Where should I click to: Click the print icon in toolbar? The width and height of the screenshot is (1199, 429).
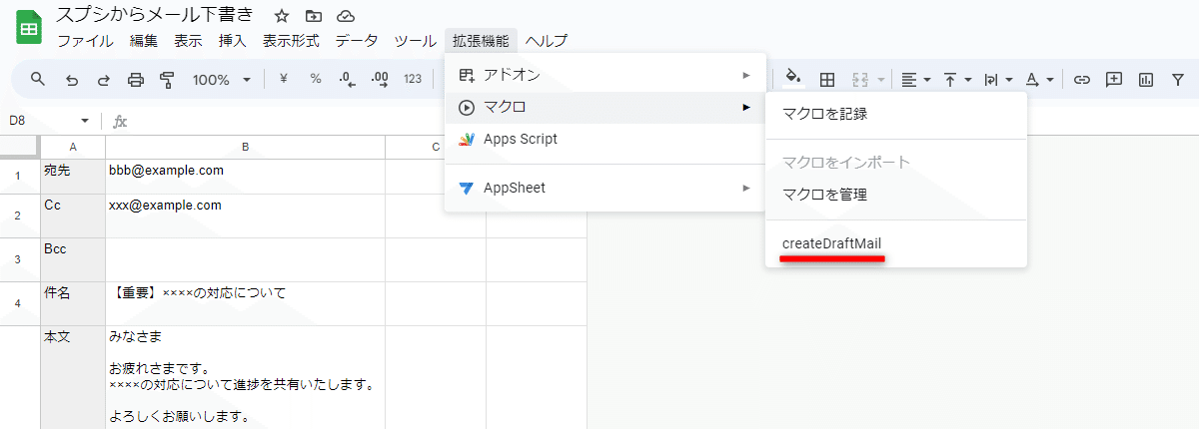136,80
